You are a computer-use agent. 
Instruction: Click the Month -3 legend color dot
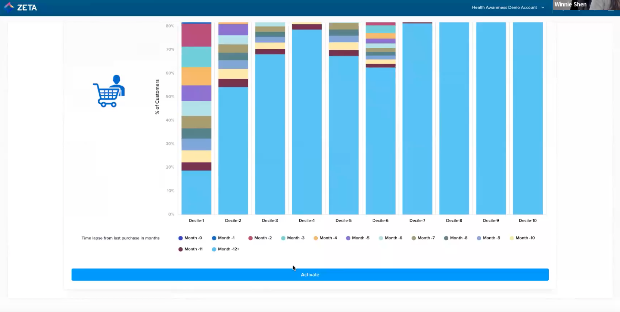(283, 238)
